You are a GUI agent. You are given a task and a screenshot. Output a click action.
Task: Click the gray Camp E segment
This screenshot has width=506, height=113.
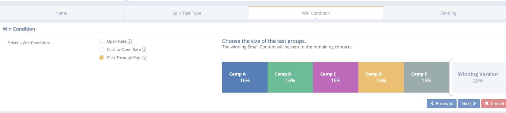point(427,77)
